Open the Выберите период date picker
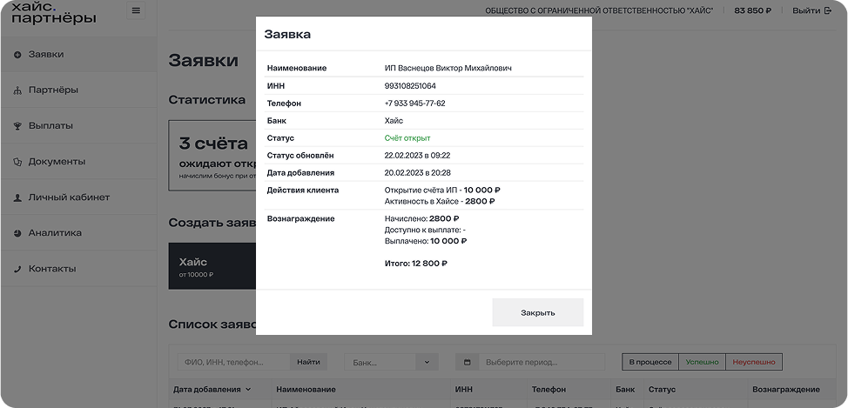Screen dimensions: 848x408 tap(542, 362)
